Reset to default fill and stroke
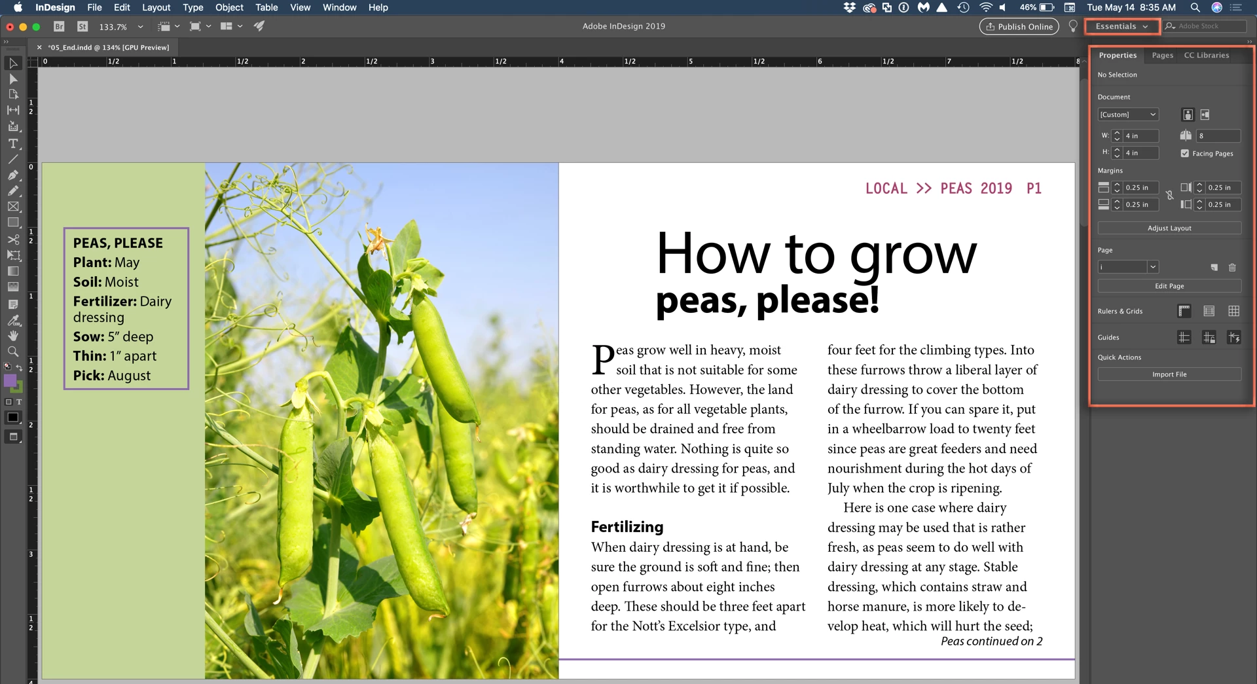Image resolution: width=1257 pixels, height=684 pixels. [7, 367]
